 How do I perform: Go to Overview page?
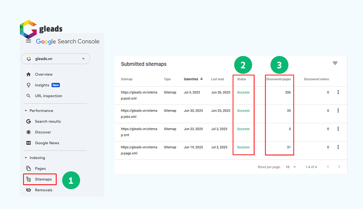44,74
